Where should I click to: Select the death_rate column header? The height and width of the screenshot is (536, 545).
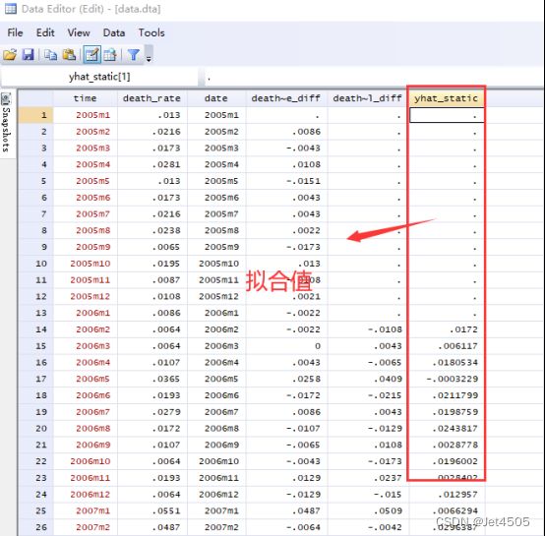151,98
